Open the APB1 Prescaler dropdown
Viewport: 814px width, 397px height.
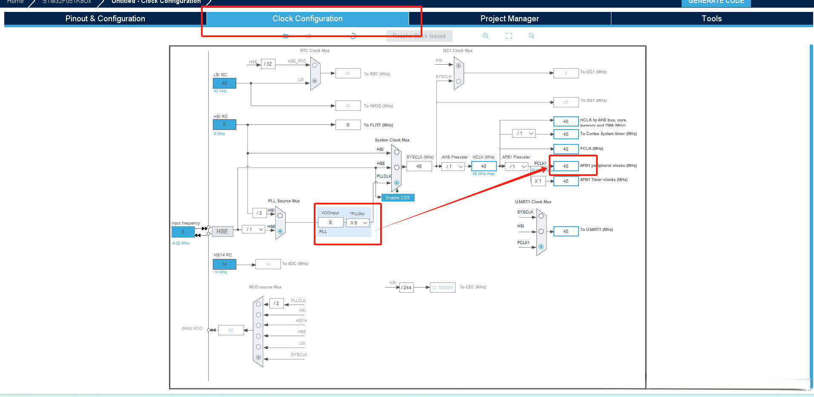[517, 167]
